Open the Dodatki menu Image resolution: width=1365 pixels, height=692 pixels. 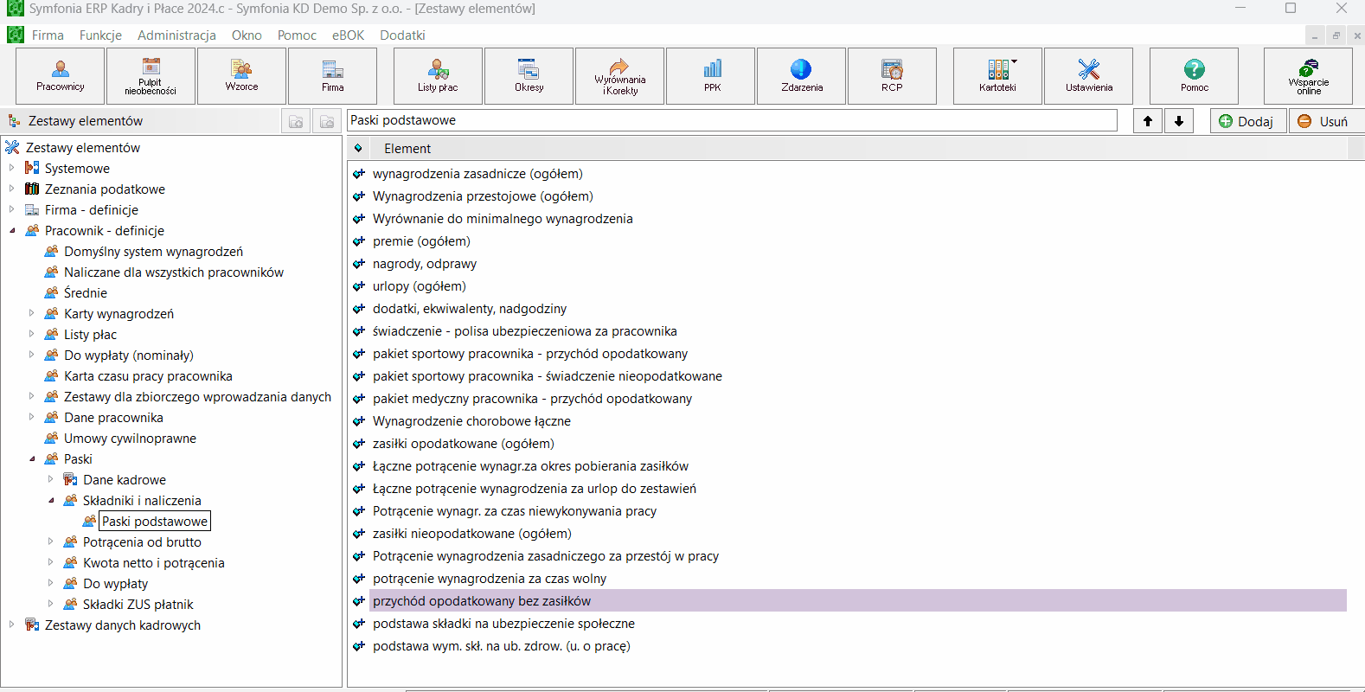tap(402, 35)
